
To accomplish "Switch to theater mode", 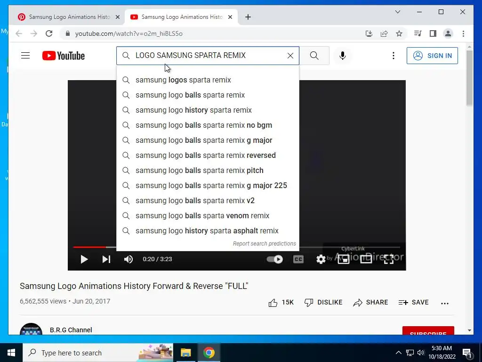I will [x=366, y=259].
